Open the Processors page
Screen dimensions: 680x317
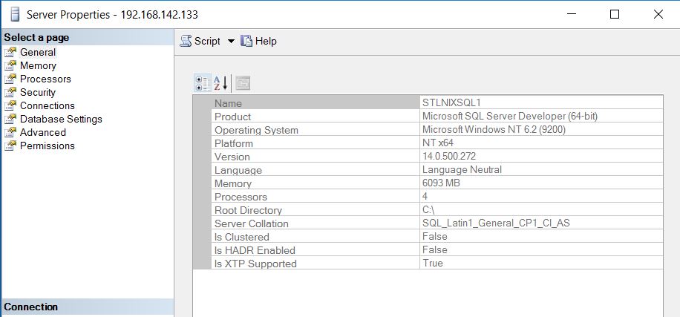(45, 79)
